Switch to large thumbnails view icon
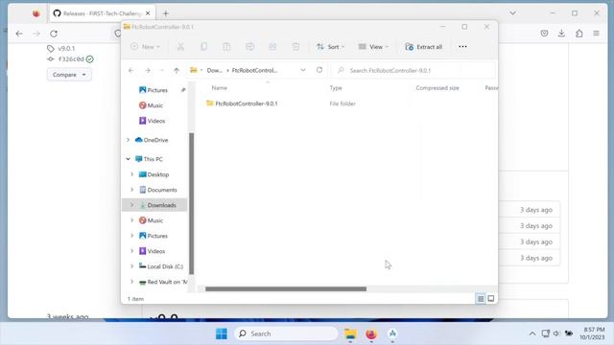The image size is (614, 345). pyautogui.click(x=490, y=299)
